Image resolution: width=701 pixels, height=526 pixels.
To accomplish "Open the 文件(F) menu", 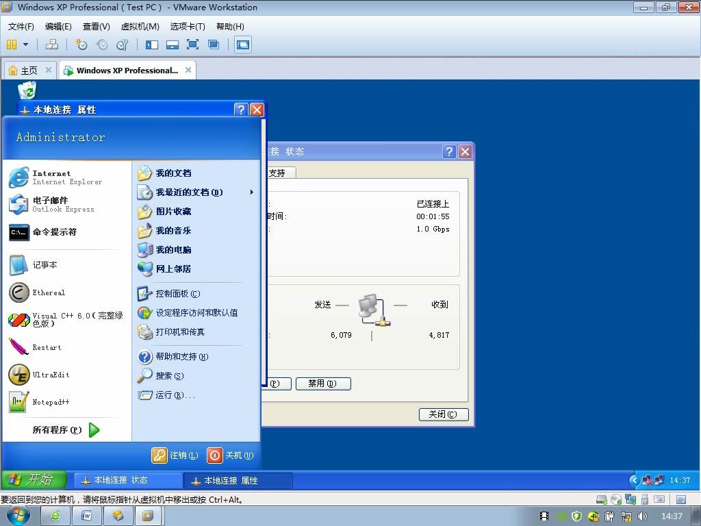I will pyautogui.click(x=21, y=27).
